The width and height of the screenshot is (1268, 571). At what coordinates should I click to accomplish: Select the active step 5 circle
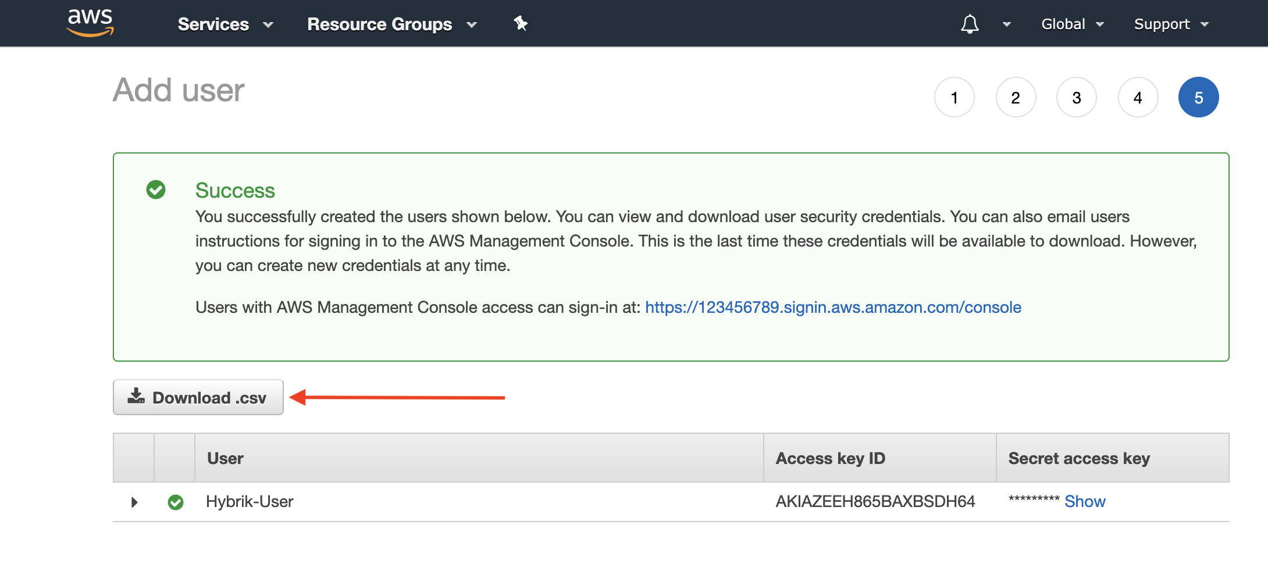(x=1199, y=97)
